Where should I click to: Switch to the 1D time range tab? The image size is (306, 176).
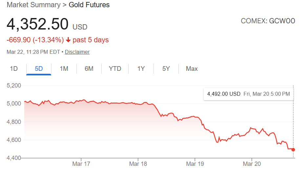point(14,68)
